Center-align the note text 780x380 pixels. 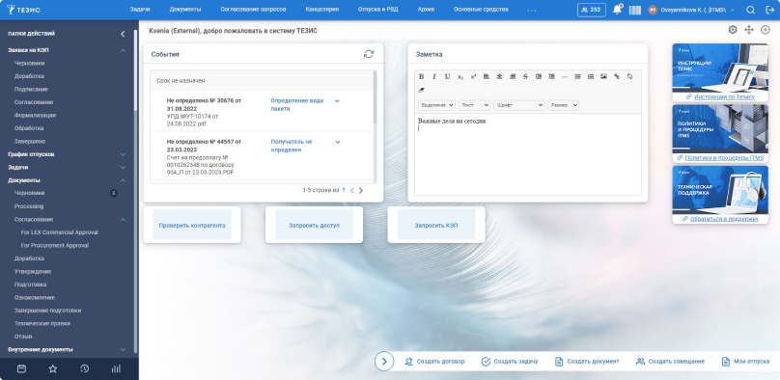[x=499, y=76]
